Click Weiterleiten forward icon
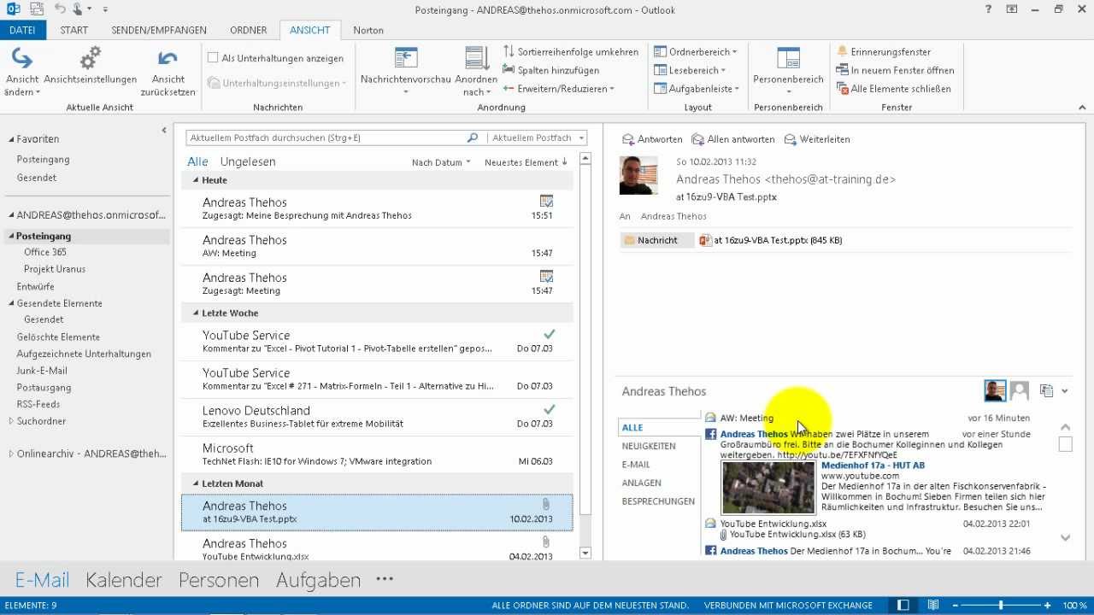This screenshot has height=615, width=1094. 791,139
